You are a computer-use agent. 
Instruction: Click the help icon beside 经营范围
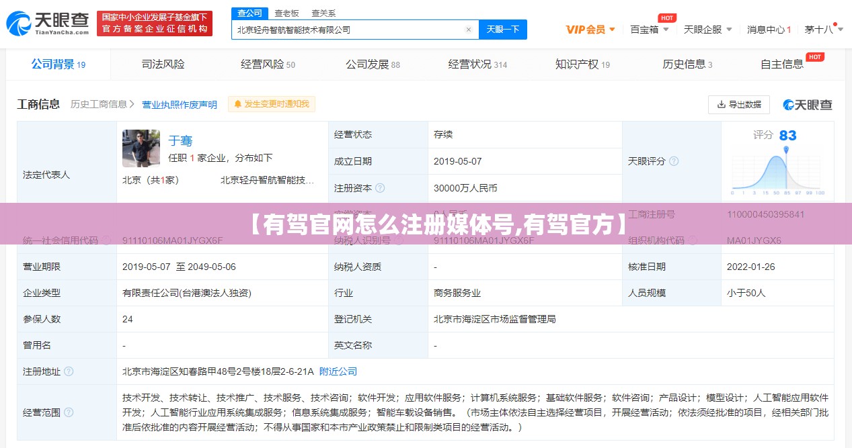pyautogui.click(x=69, y=412)
